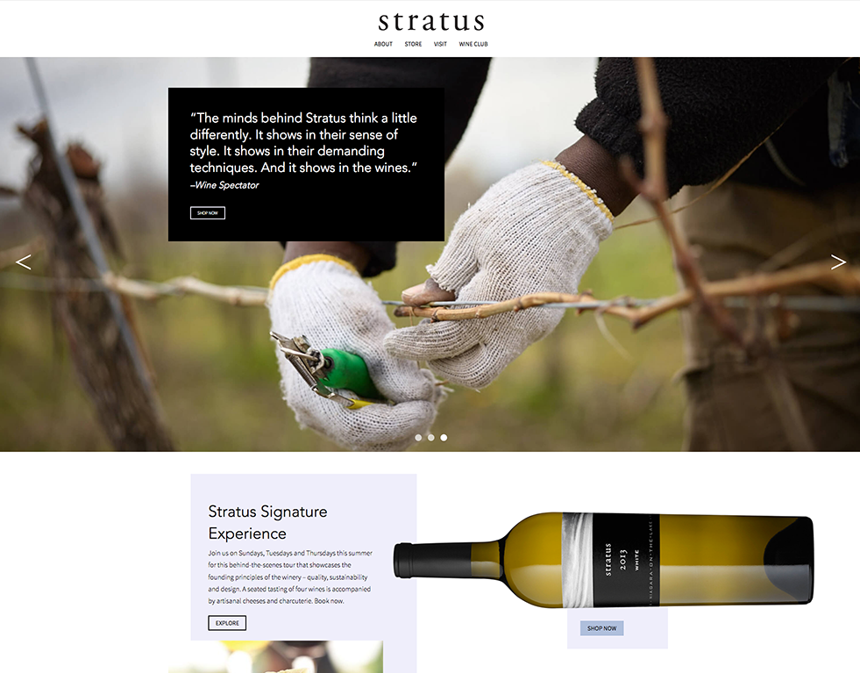
Task: Open the Store menu item
Action: coord(413,44)
